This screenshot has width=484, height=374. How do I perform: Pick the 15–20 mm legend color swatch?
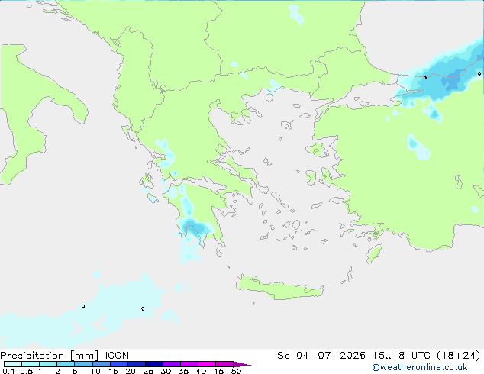[x=118, y=364]
